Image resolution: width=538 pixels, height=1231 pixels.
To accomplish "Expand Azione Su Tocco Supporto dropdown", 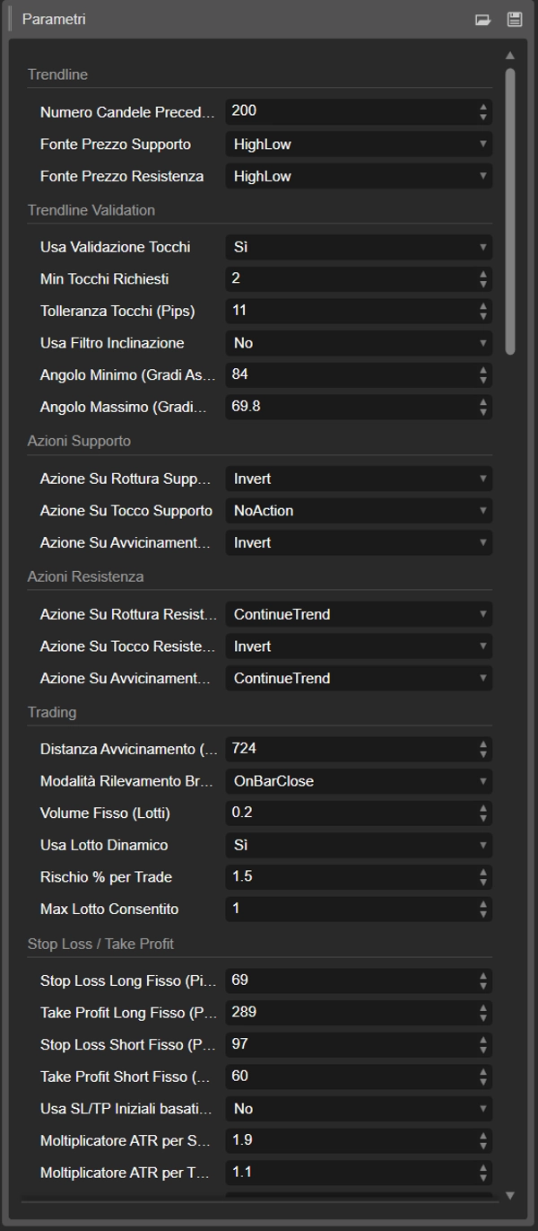I will (359, 511).
